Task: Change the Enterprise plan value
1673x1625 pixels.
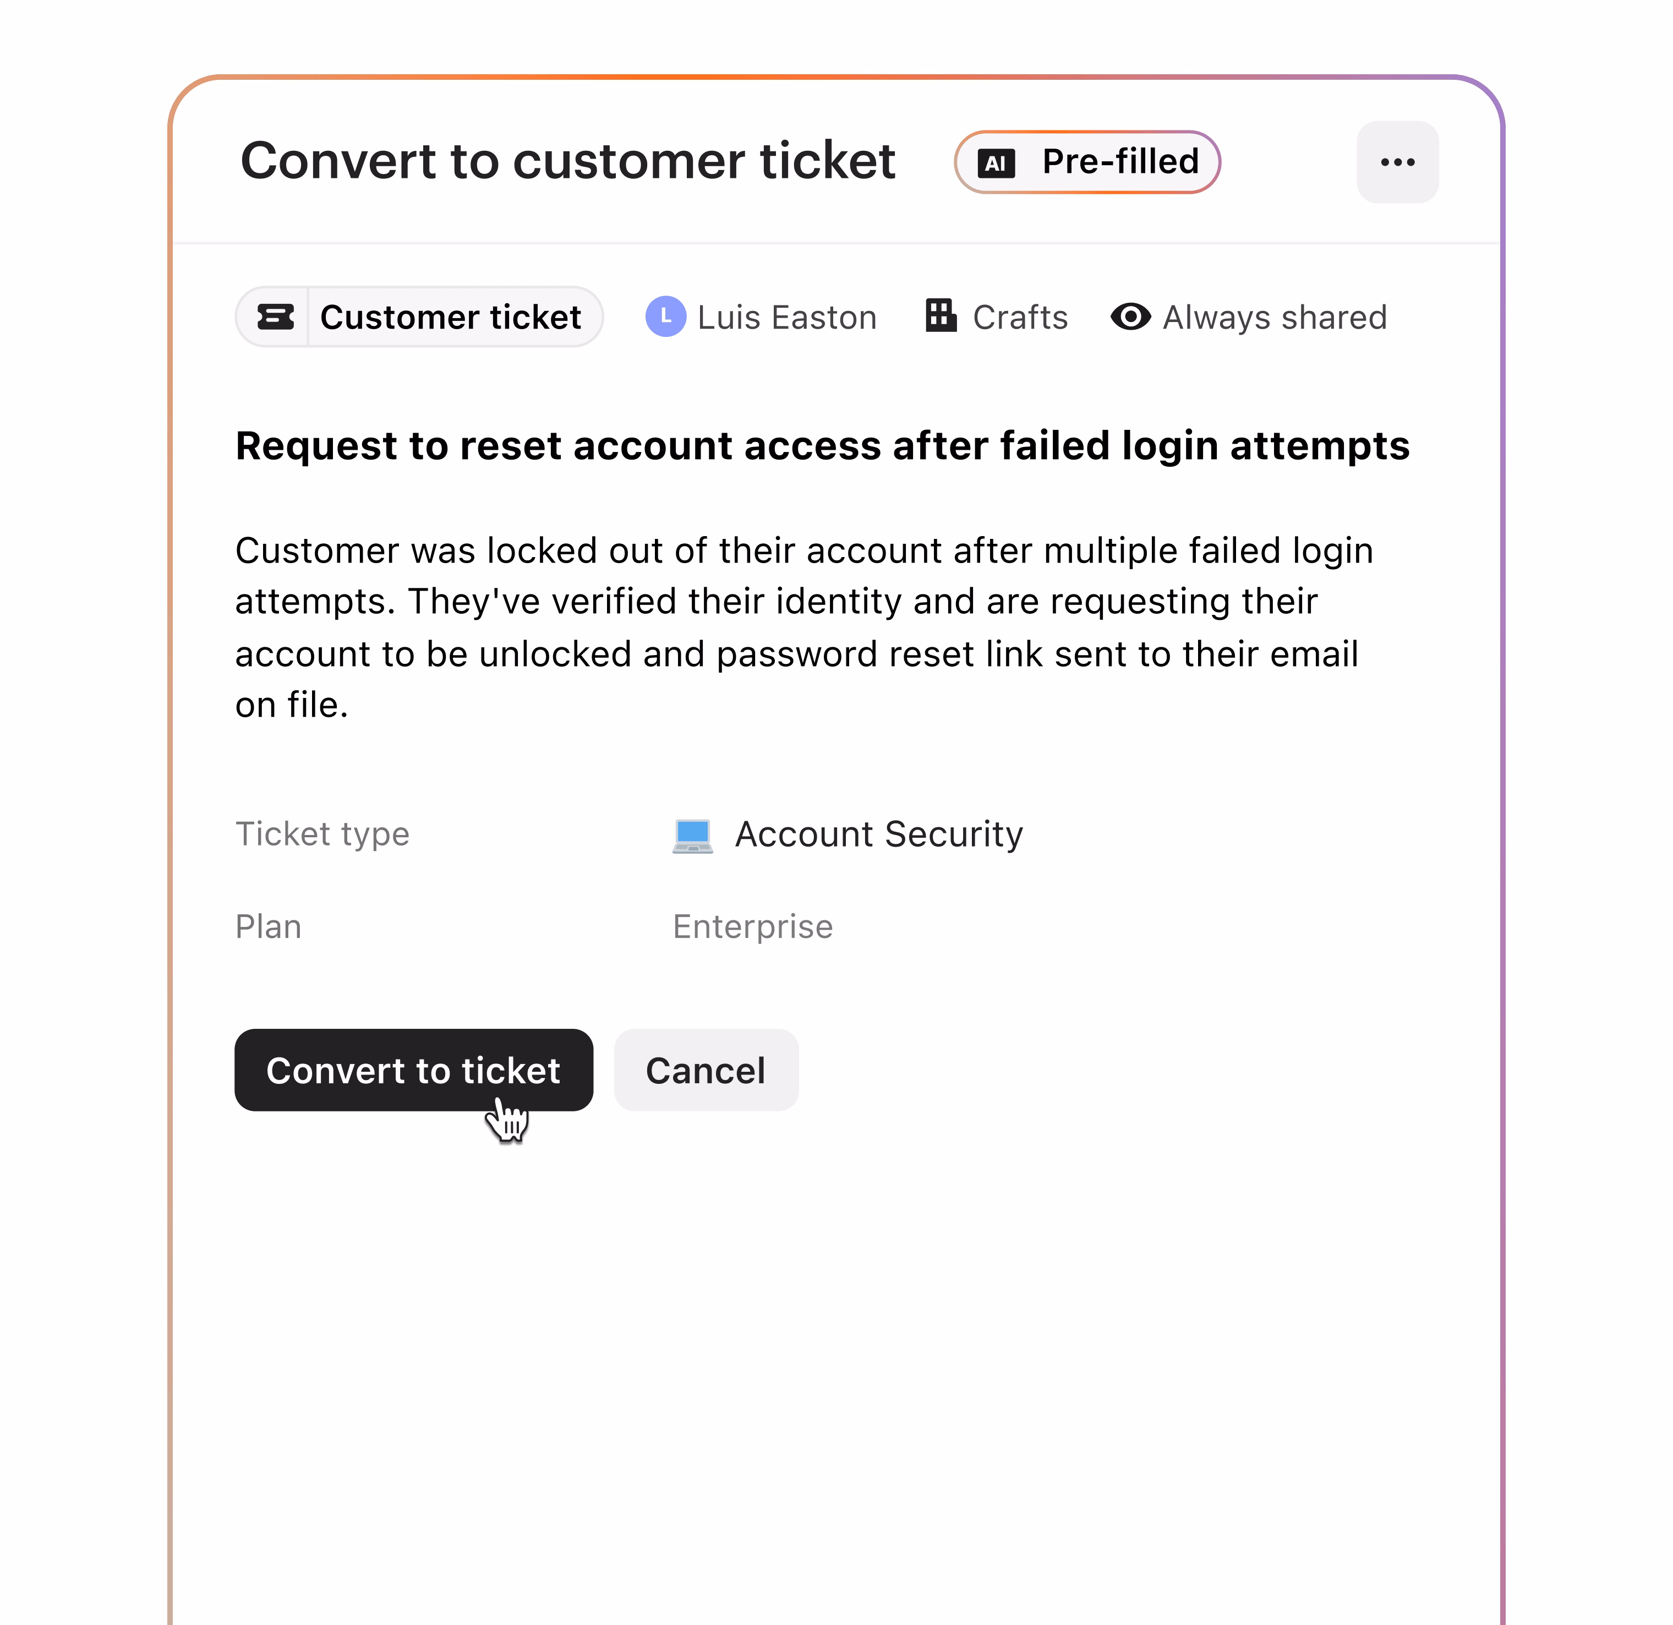Action: tap(752, 926)
